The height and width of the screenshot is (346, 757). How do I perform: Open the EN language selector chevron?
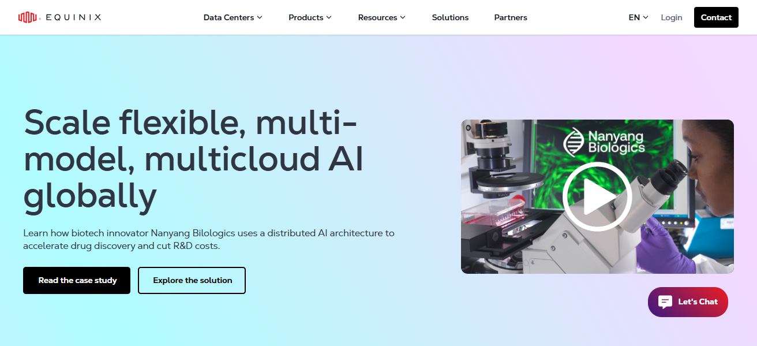pos(646,17)
